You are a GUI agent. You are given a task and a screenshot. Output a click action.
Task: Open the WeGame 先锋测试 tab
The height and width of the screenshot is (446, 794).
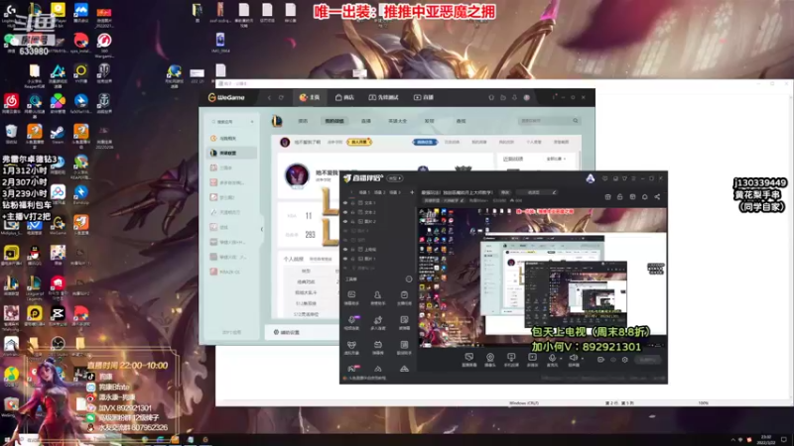[x=383, y=97]
